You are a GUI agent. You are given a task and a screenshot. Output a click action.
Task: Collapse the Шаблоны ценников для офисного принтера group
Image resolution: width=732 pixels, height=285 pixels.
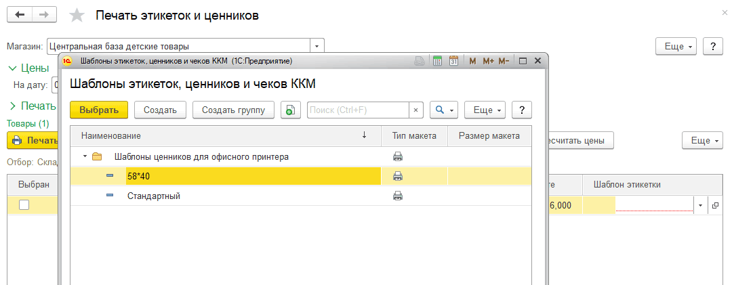coord(85,157)
